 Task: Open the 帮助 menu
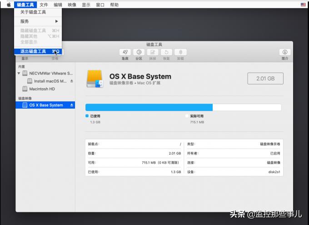point(115,5)
